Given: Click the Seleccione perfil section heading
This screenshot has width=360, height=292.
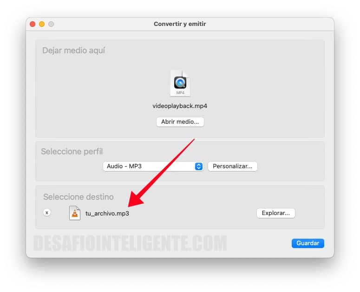Looking at the screenshot, I should [72, 152].
